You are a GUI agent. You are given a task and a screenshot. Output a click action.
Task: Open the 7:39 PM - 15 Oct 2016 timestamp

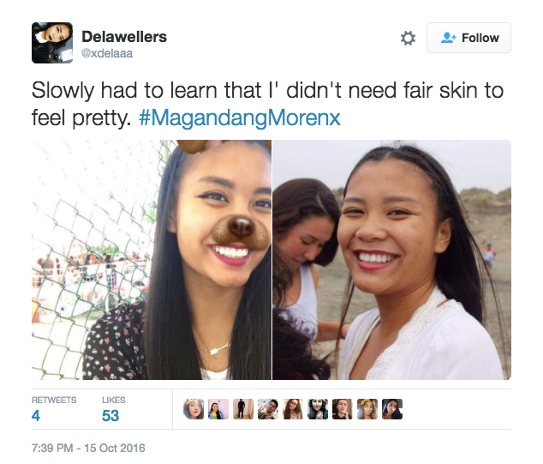(x=88, y=448)
